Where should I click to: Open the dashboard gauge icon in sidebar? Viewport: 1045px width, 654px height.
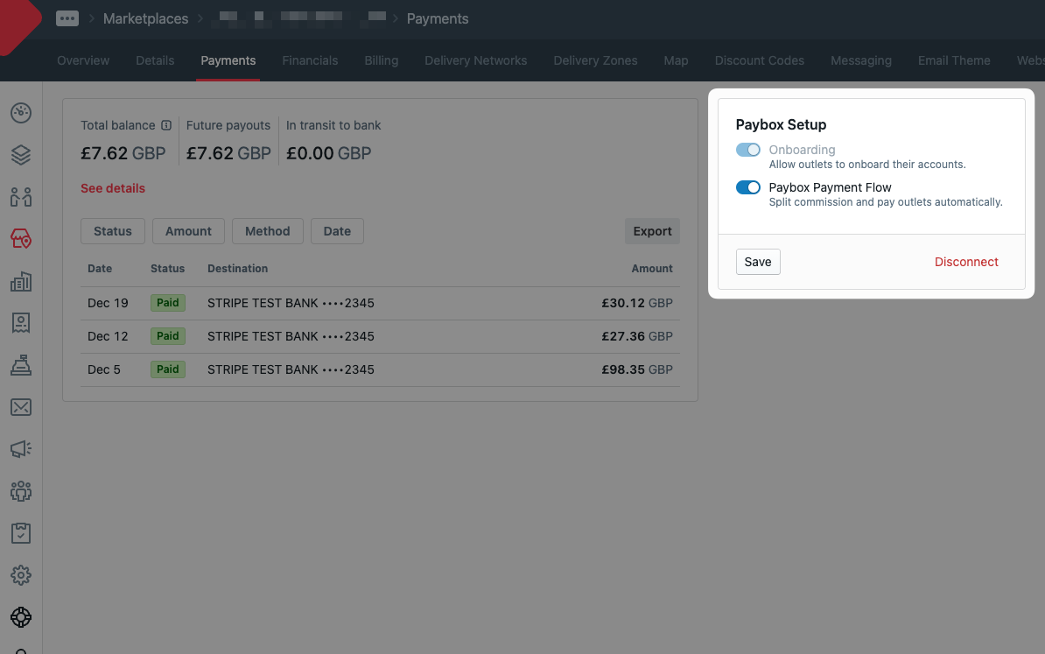coord(21,113)
